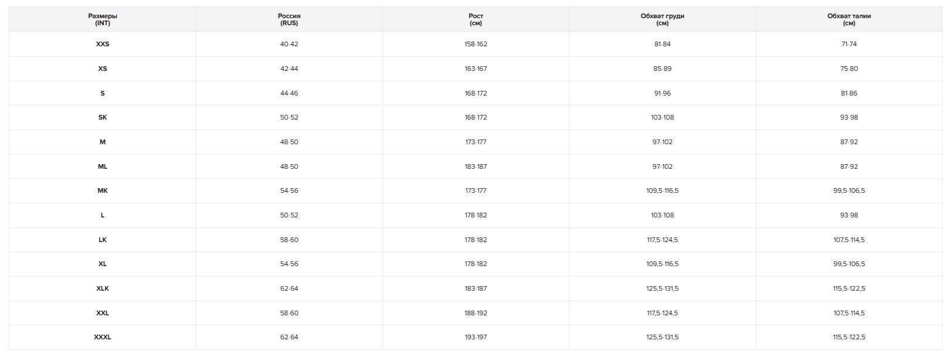Select height value 193-197
Viewport: 951px width, 354px height.
[476, 337]
